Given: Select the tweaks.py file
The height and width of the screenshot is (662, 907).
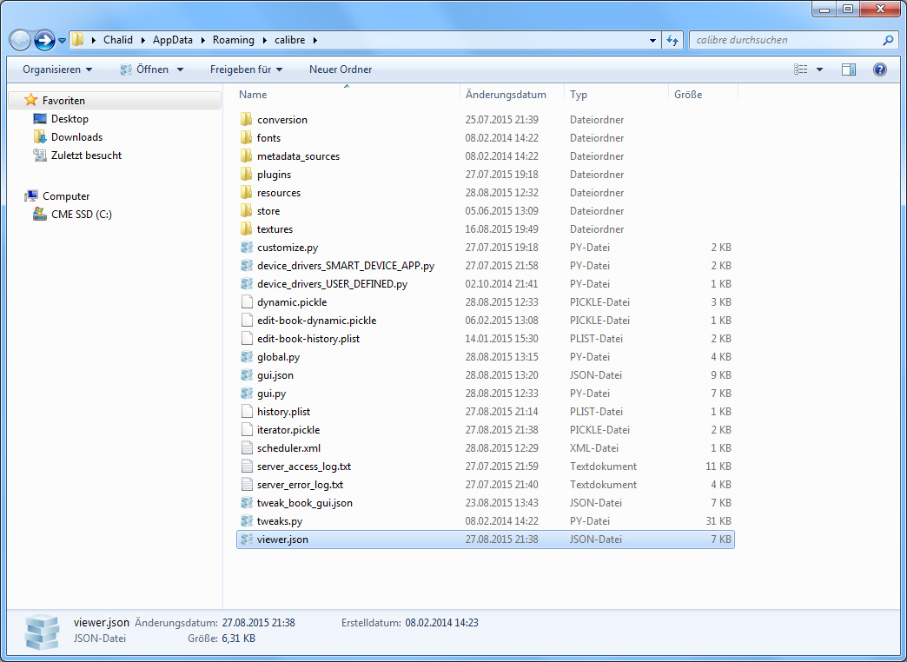Looking at the screenshot, I should 280,521.
